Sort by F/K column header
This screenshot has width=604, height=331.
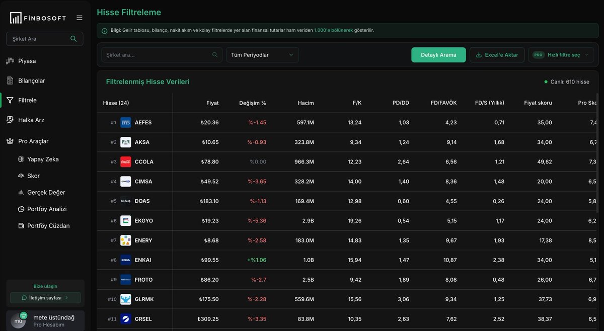357,103
